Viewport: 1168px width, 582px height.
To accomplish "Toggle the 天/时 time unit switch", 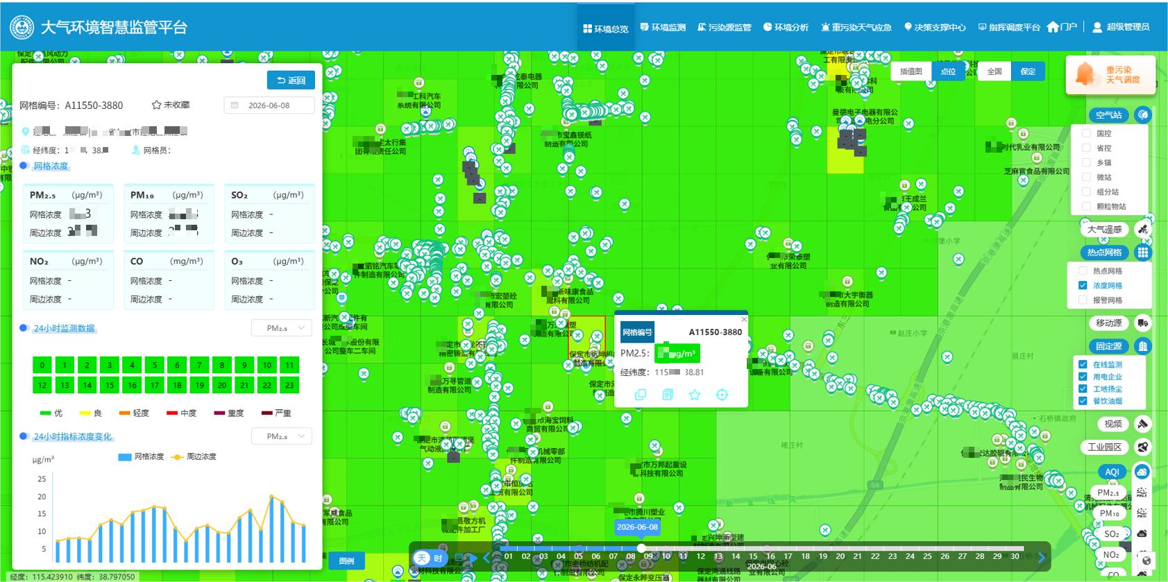I will pyautogui.click(x=430, y=558).
